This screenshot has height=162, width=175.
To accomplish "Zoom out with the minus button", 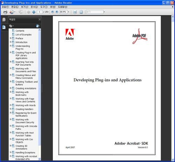I will point(52,12).
